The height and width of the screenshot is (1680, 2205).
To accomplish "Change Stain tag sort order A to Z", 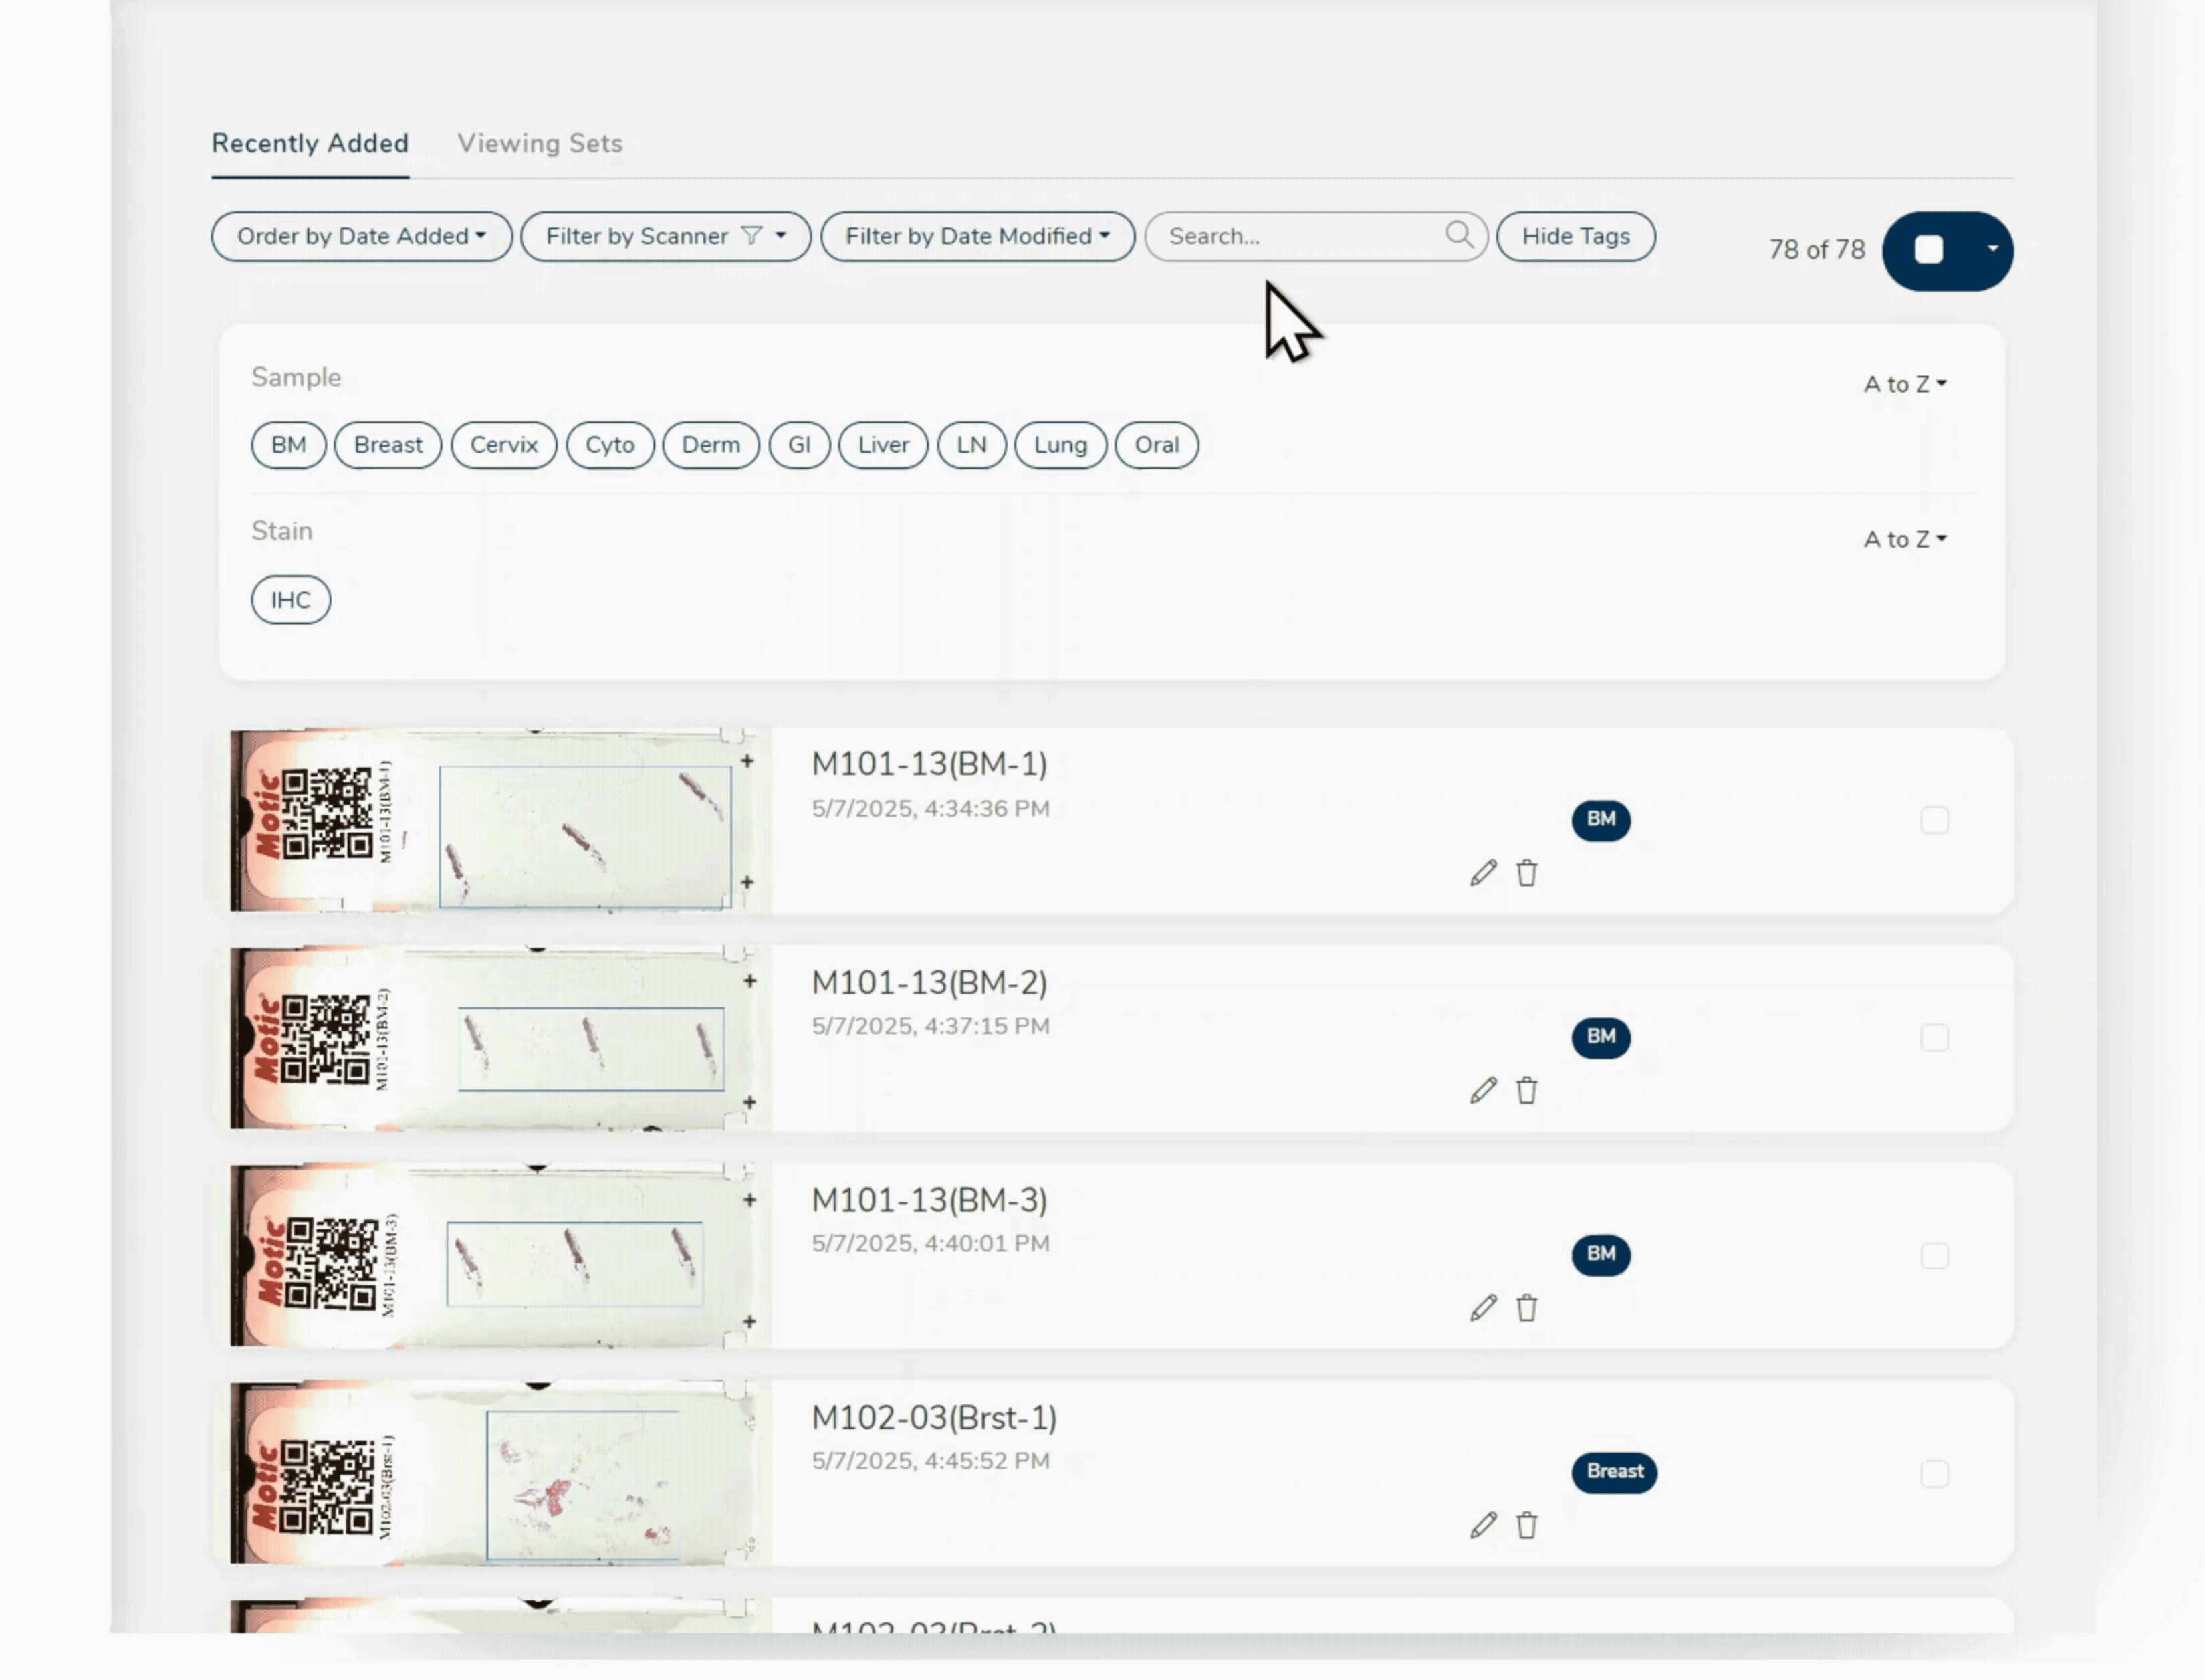I will pos(1905,539).
